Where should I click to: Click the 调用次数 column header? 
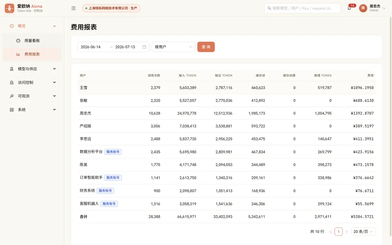pos(154,75)
